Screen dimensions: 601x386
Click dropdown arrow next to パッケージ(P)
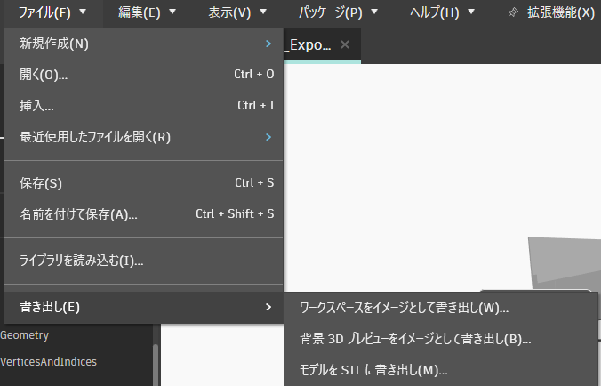[374, 12]
